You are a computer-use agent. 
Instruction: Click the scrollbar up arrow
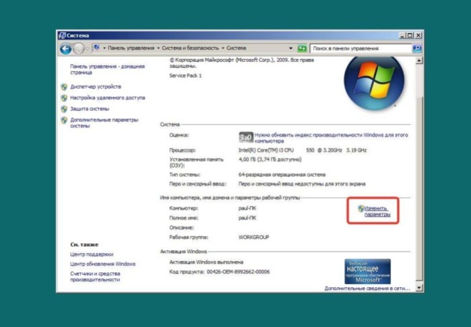(419, 61)
